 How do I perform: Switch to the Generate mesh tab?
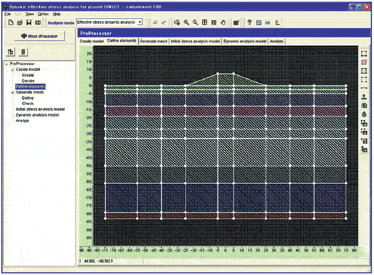point(154,41)
